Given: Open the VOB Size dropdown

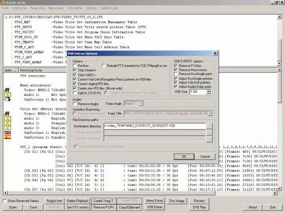Looking at the screenshot, I should 208,92.
